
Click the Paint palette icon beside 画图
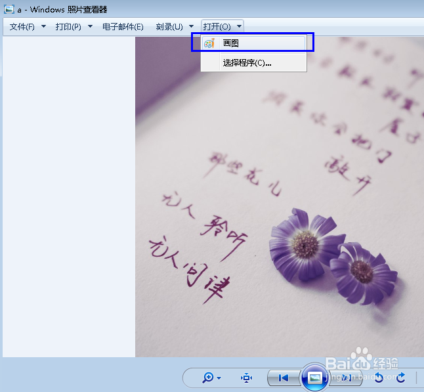pyautogui.click(x=209, y=43)
